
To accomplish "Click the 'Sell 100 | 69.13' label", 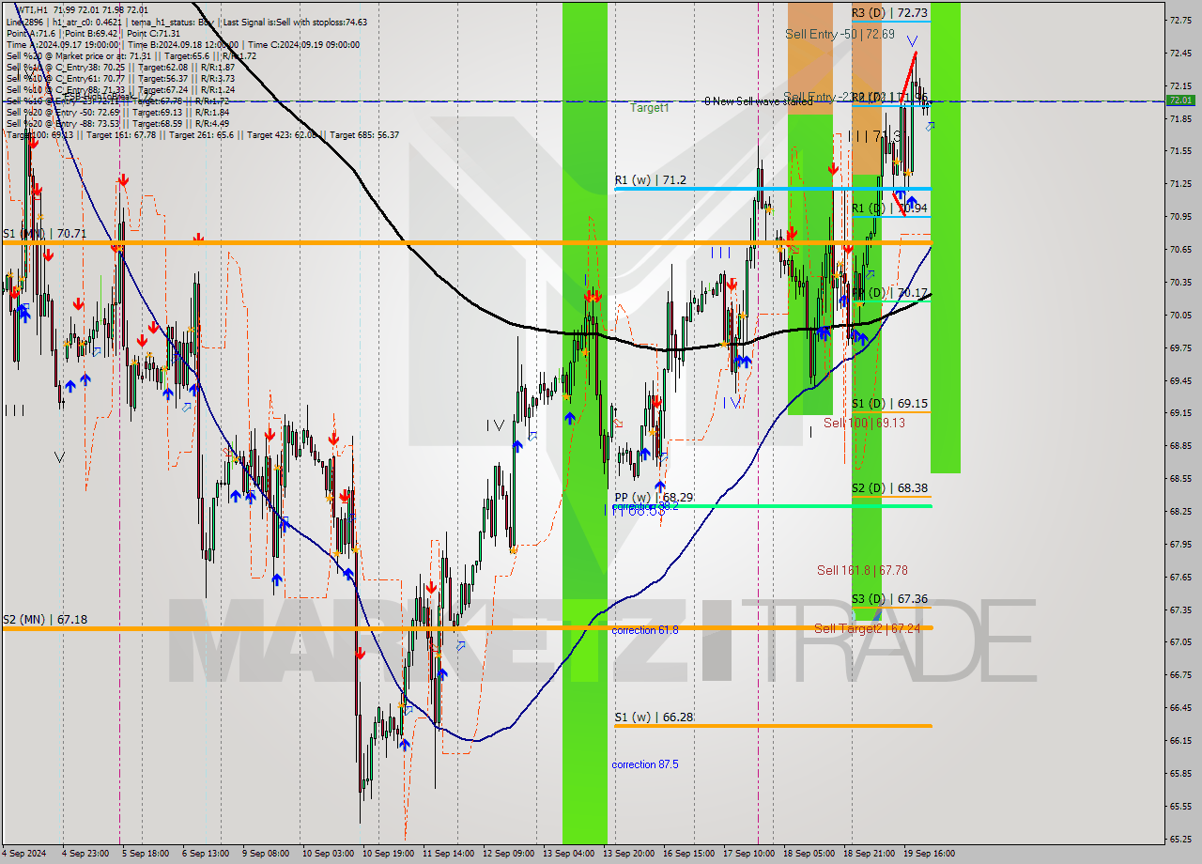I will tap(864, 423).
